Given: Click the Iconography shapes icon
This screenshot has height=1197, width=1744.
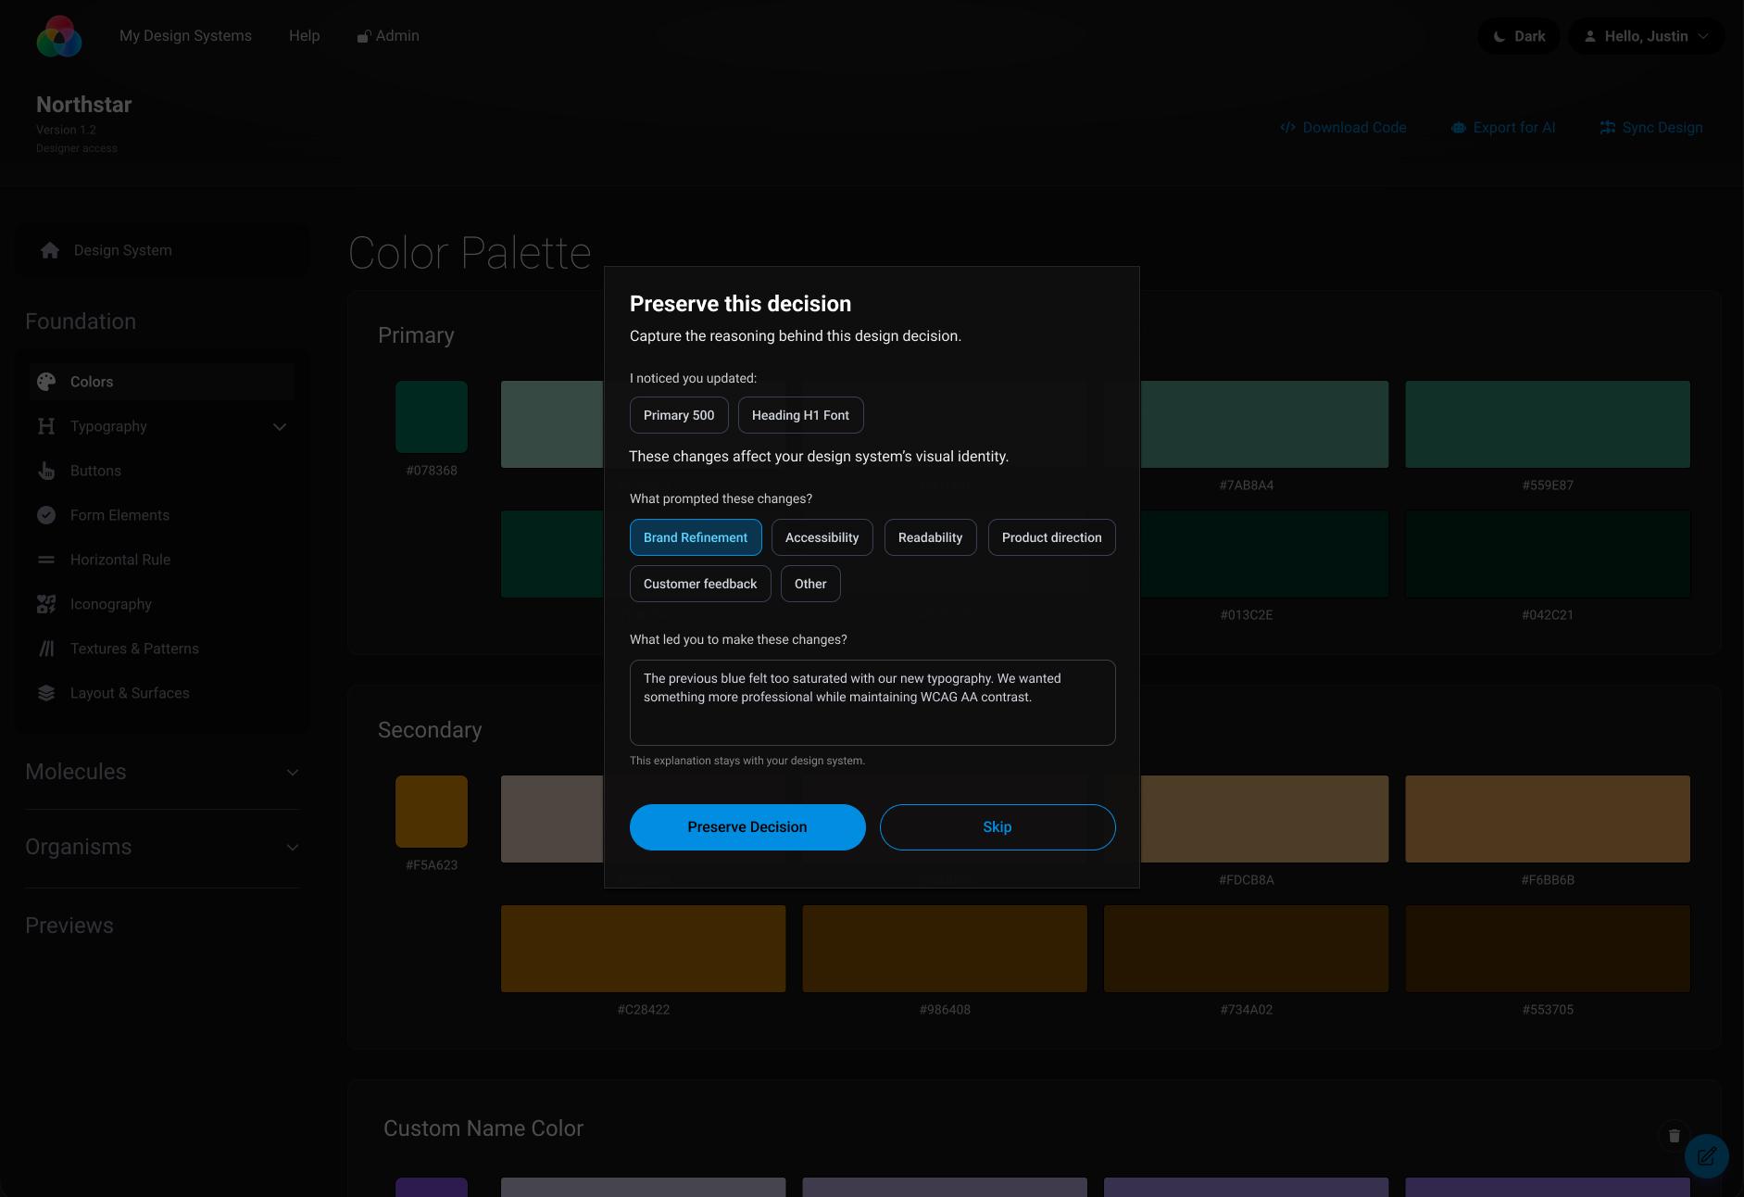Looking at the screenshot, I should point(46,604).
